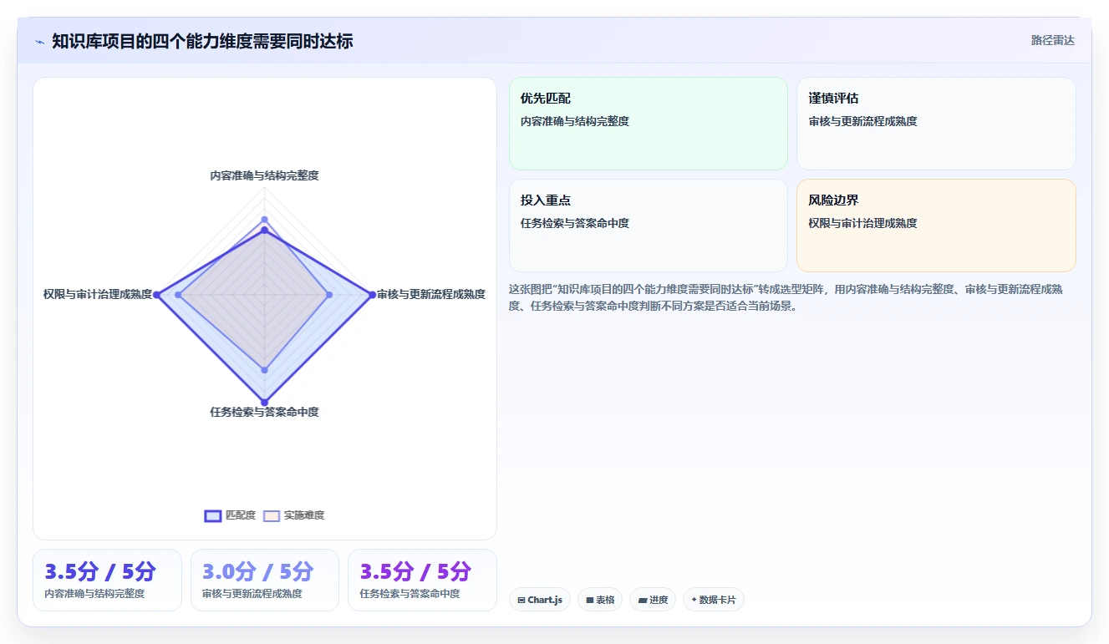1109x644 pixels.
Task: Click the 匹配度 data point on the bottom axis
Action: [x=264, y=402]
